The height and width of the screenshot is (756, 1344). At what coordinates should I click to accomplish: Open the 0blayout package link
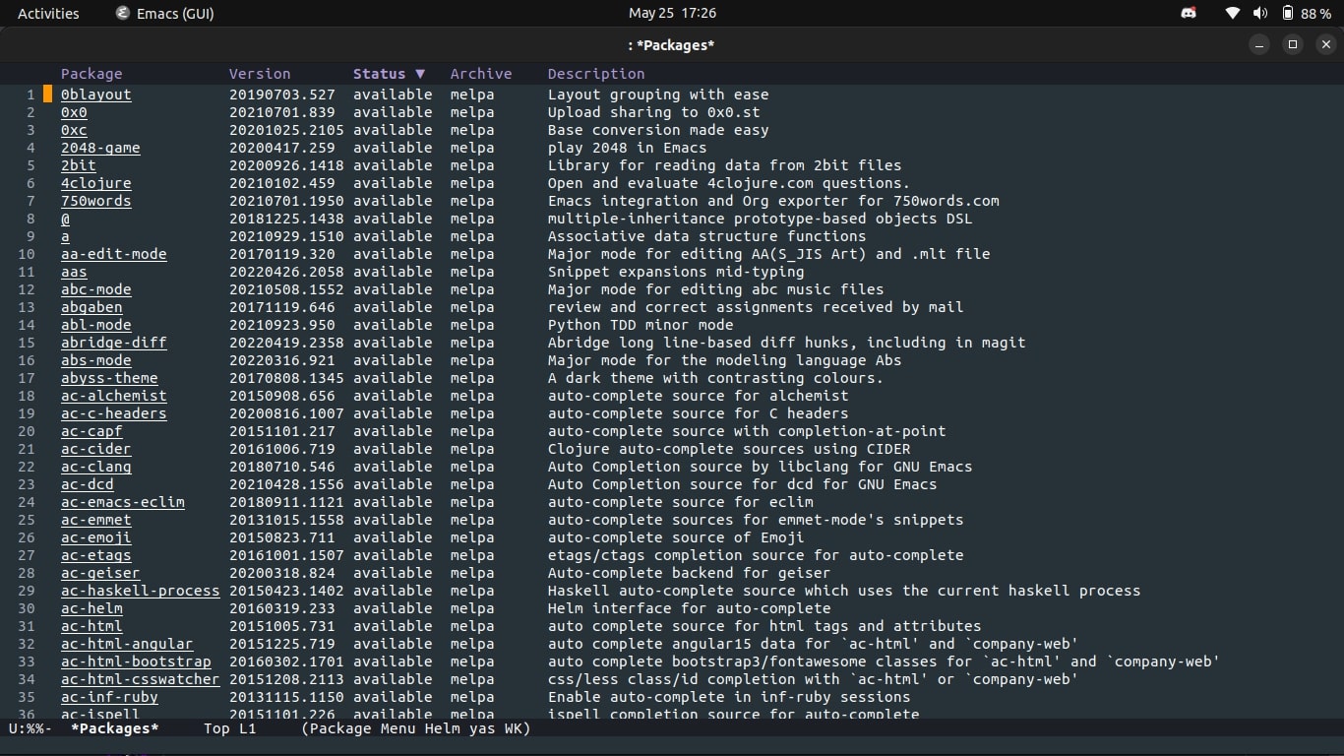[x=95, y=94]
